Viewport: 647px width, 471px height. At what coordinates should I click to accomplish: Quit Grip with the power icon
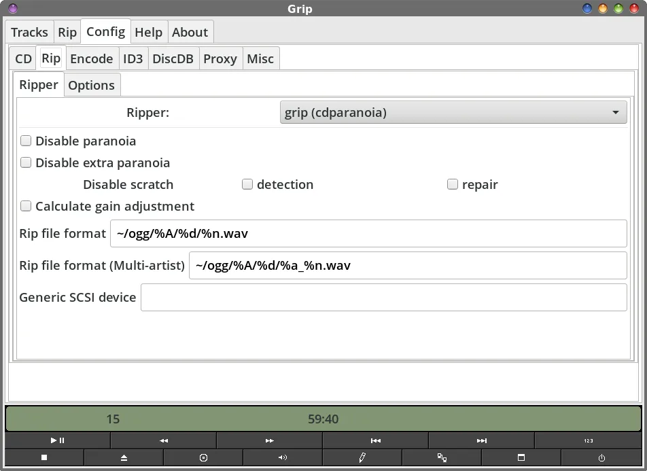[x=601, y=457]
